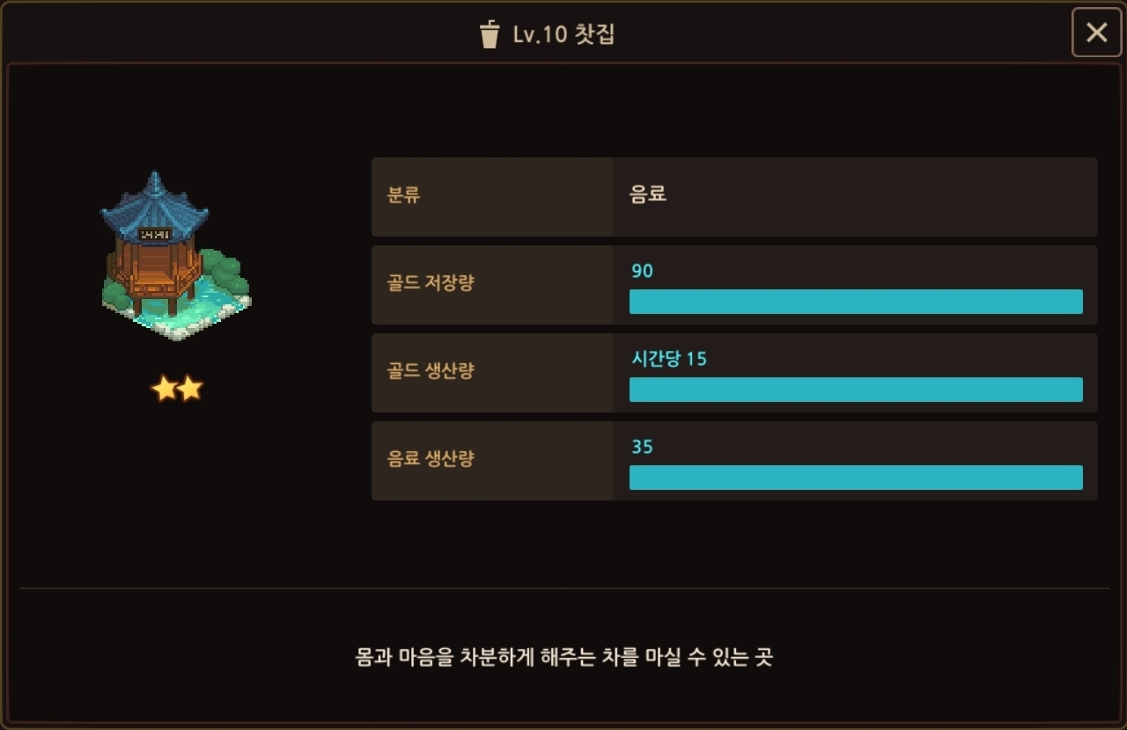This screenshot has width=1127, height=730.
Task: Click the two gold star rating
Action: 177,388
